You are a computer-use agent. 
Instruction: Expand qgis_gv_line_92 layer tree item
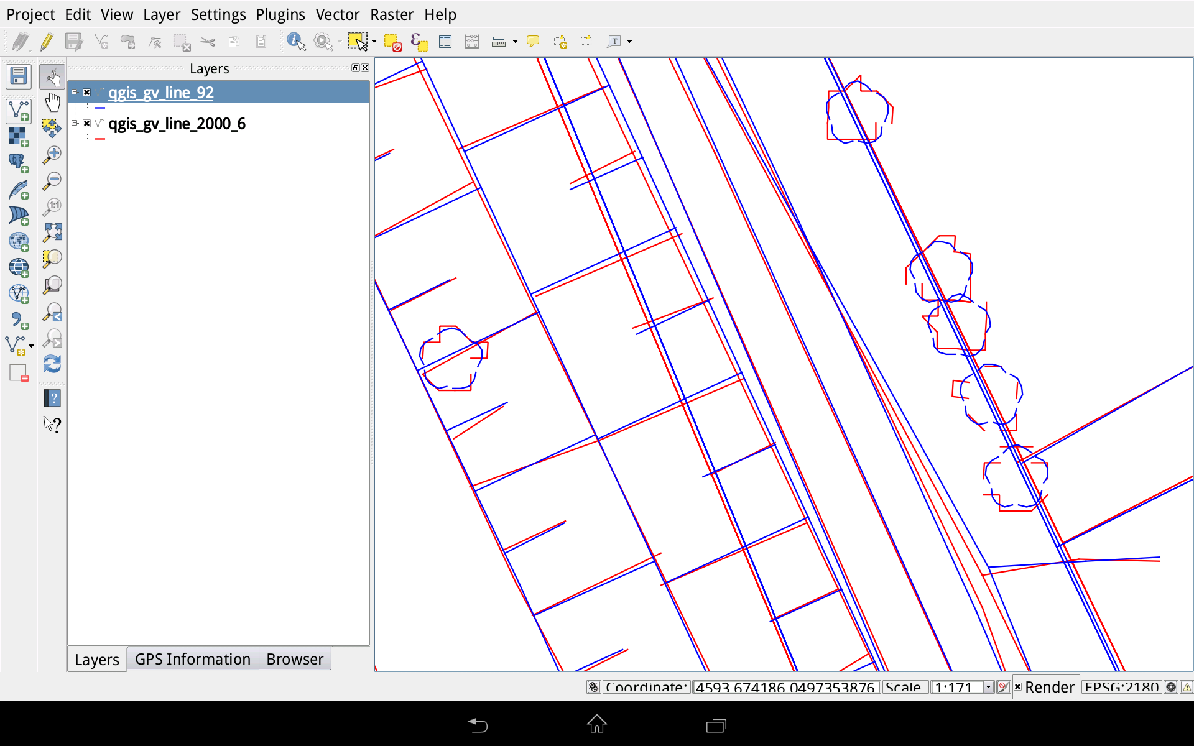click(73, 93)
